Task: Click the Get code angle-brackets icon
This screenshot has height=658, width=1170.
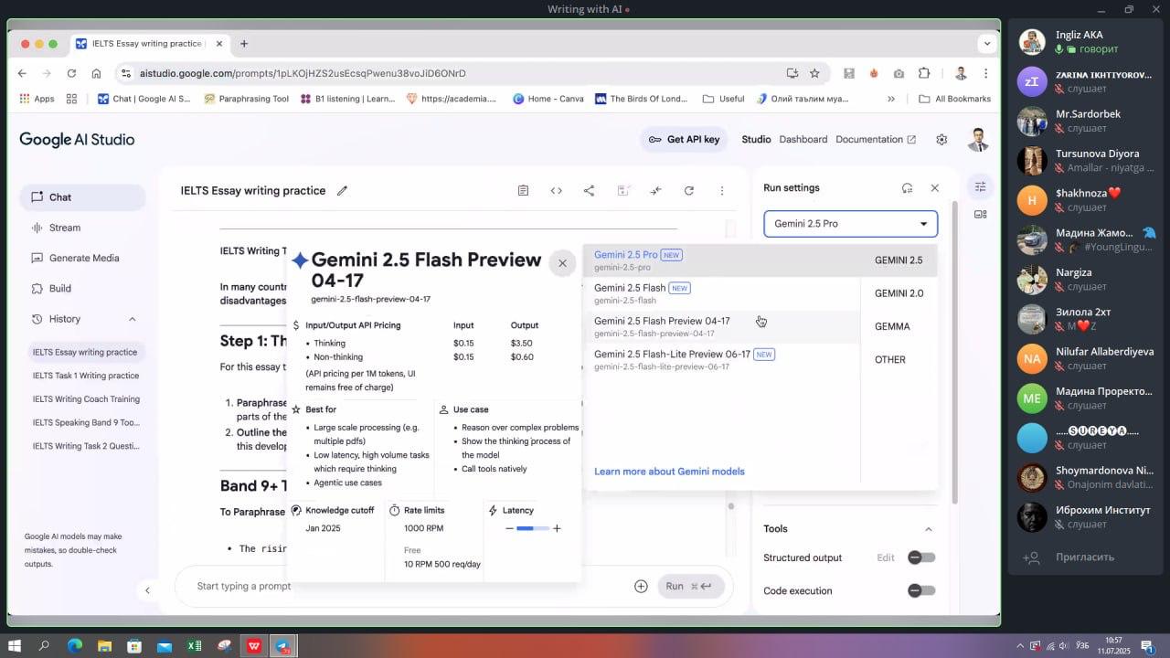Action: pyautogui.click(x=556, y=191)
